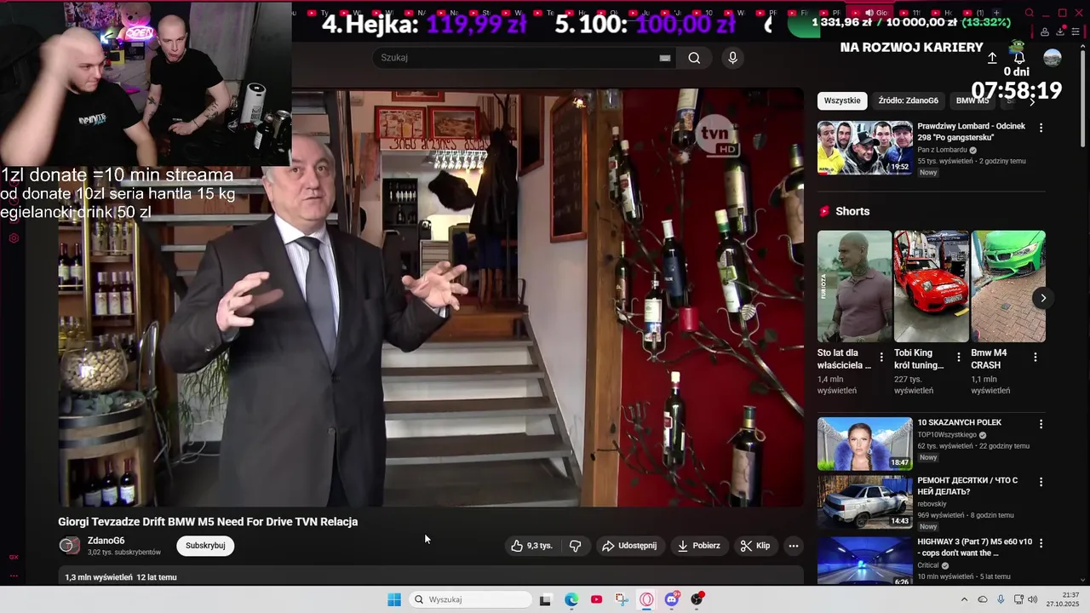Click the YouTube search magnifier icon

coord(694,58)
